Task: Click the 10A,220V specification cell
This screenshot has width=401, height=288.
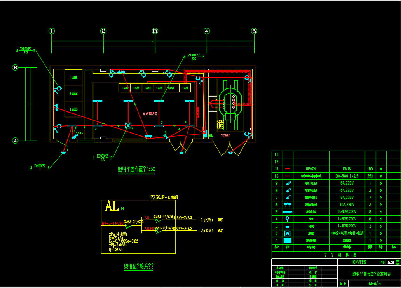Action: click(347, 205)
